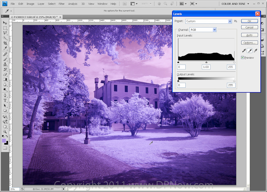Screen dimensions: 267x192
Task: Open the Image menu
Action: pos(30,4)
